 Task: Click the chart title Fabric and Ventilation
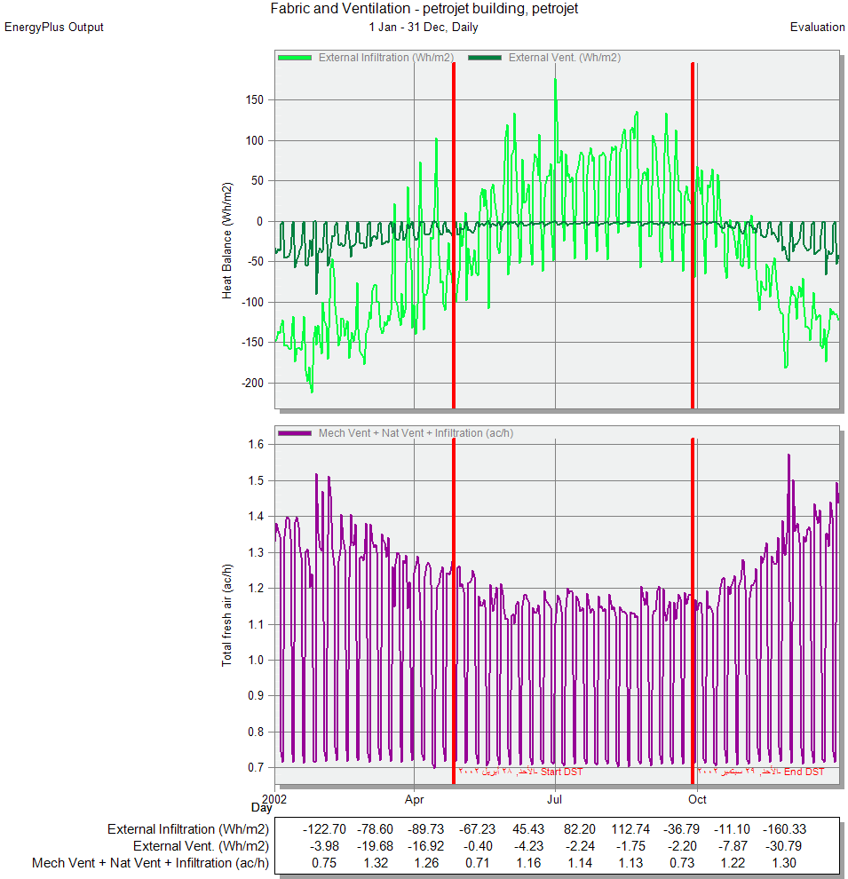[424, 10]
